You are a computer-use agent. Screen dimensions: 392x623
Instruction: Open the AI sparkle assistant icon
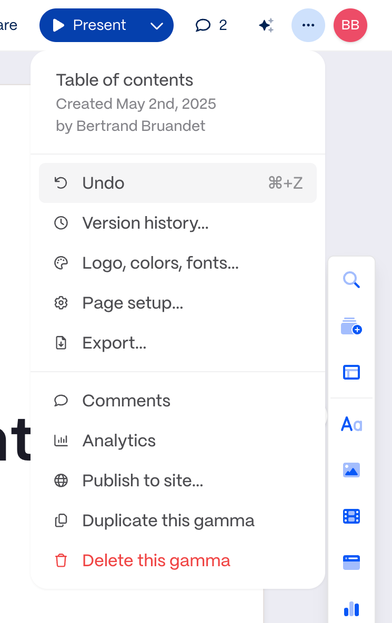(x=266, y=25)
